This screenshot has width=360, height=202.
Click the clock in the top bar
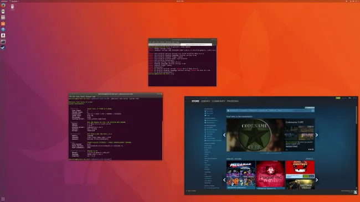(x=180, y=1)
